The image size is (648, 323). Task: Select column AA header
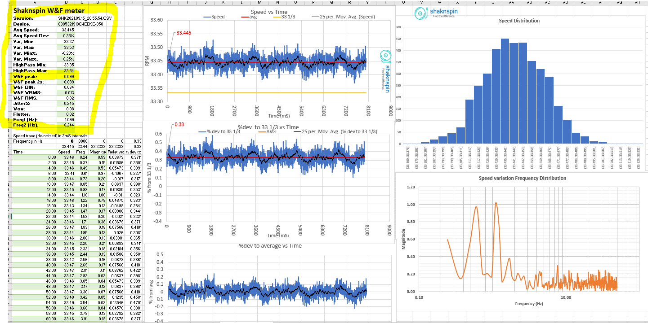click(511, 2)
